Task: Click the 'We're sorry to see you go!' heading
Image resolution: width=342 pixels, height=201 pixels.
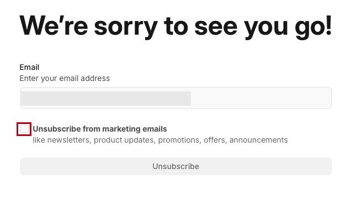Action: click(x=176, y=27)
